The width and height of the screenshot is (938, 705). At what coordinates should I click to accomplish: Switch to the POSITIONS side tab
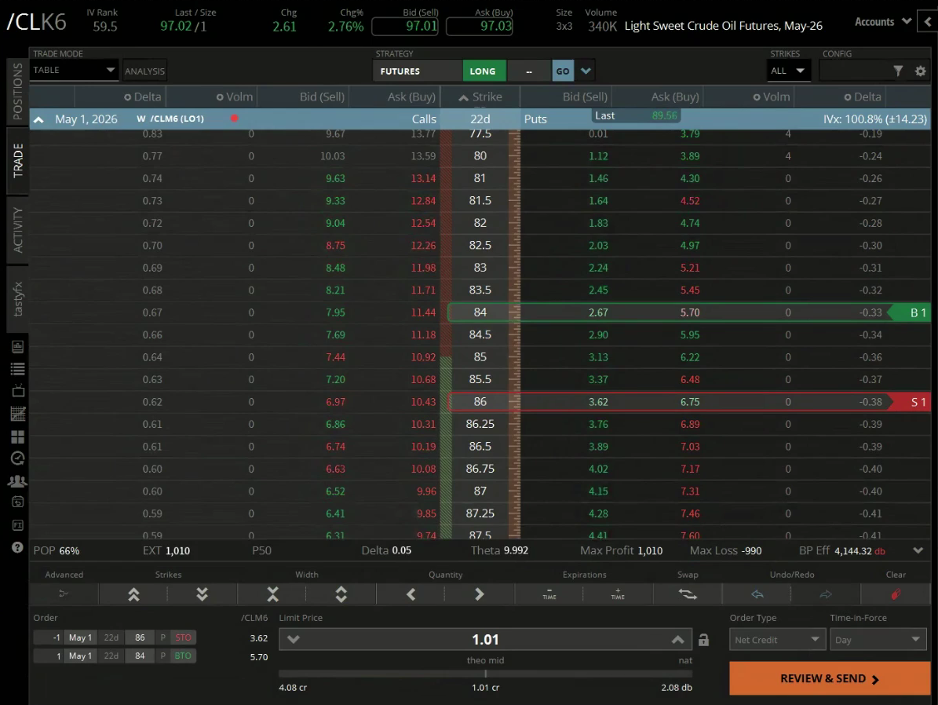click(x=17, y=91)
